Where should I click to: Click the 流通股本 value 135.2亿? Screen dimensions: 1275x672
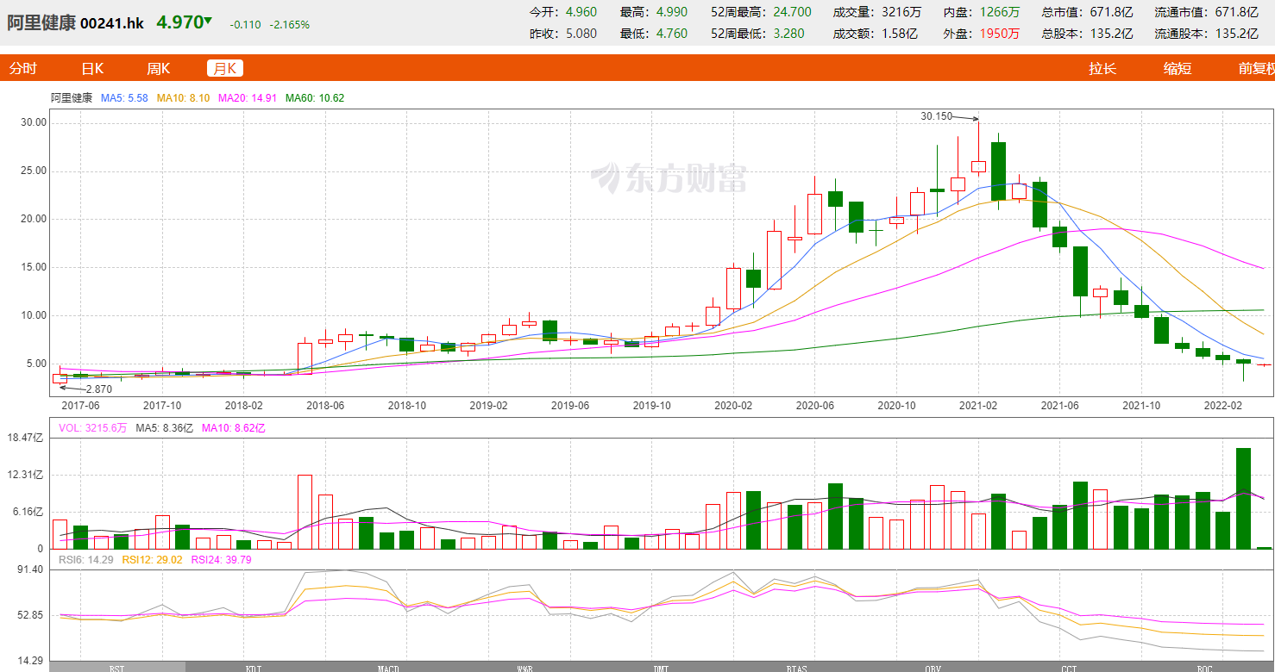[x=1237, y=34]
